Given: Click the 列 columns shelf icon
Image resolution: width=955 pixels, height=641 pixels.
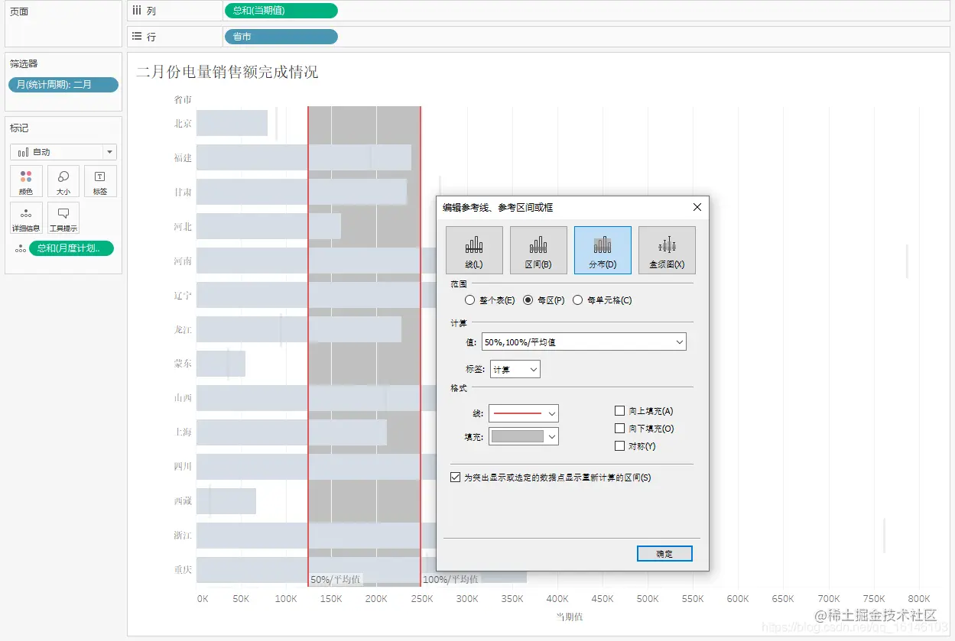Looking at the screenshot, I should [137, 10].
